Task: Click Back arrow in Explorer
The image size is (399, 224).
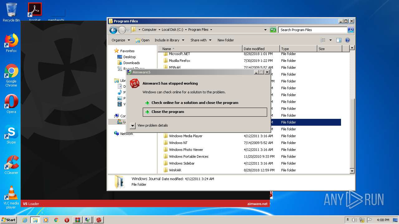Action: point(113,30)
